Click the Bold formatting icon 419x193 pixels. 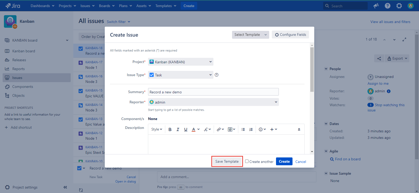coord(170,129)
